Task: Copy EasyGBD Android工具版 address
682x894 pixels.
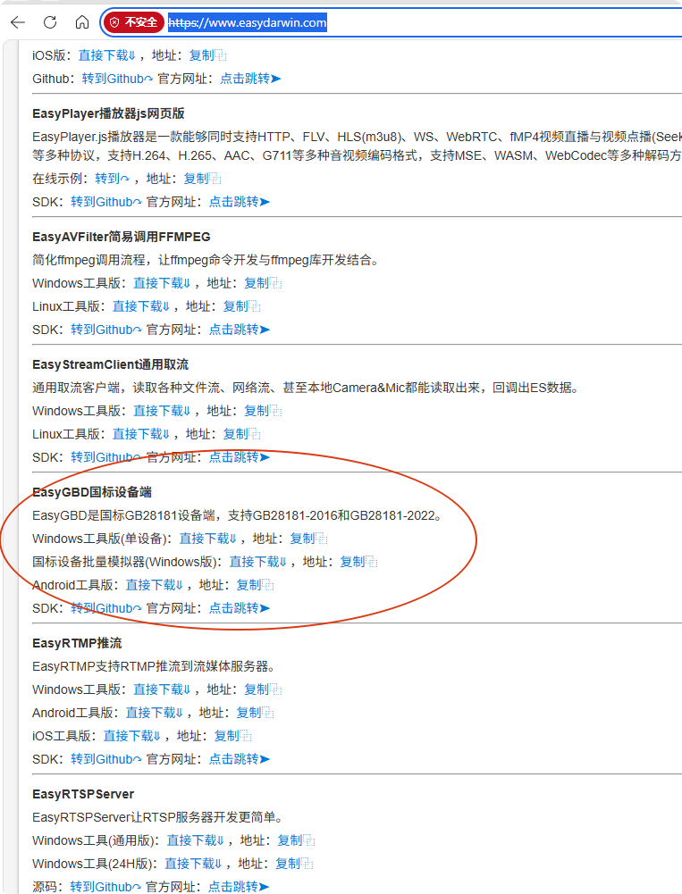Action: pos(255,585)
